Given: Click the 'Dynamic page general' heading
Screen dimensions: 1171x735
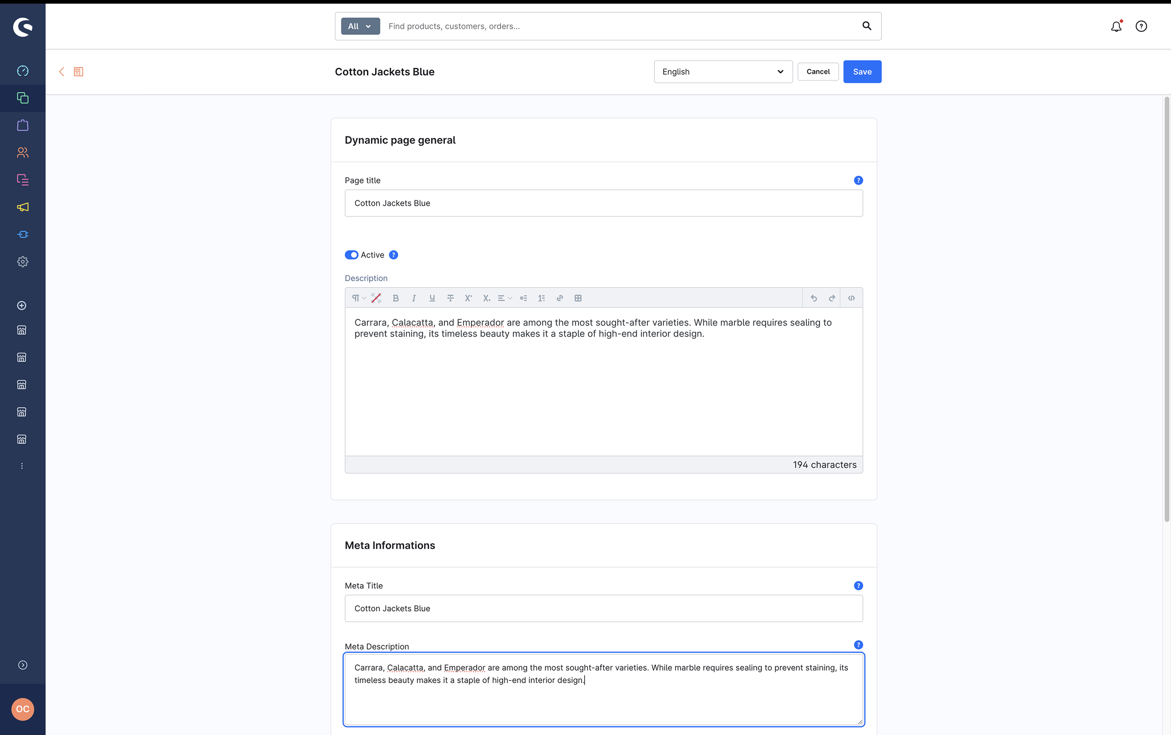Looking at the screenshot, I should (400, 140).
